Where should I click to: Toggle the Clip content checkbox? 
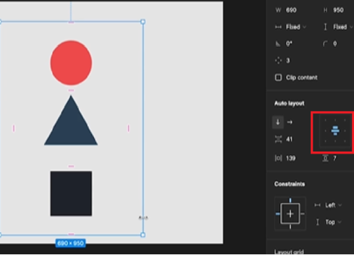coord(278,77)
